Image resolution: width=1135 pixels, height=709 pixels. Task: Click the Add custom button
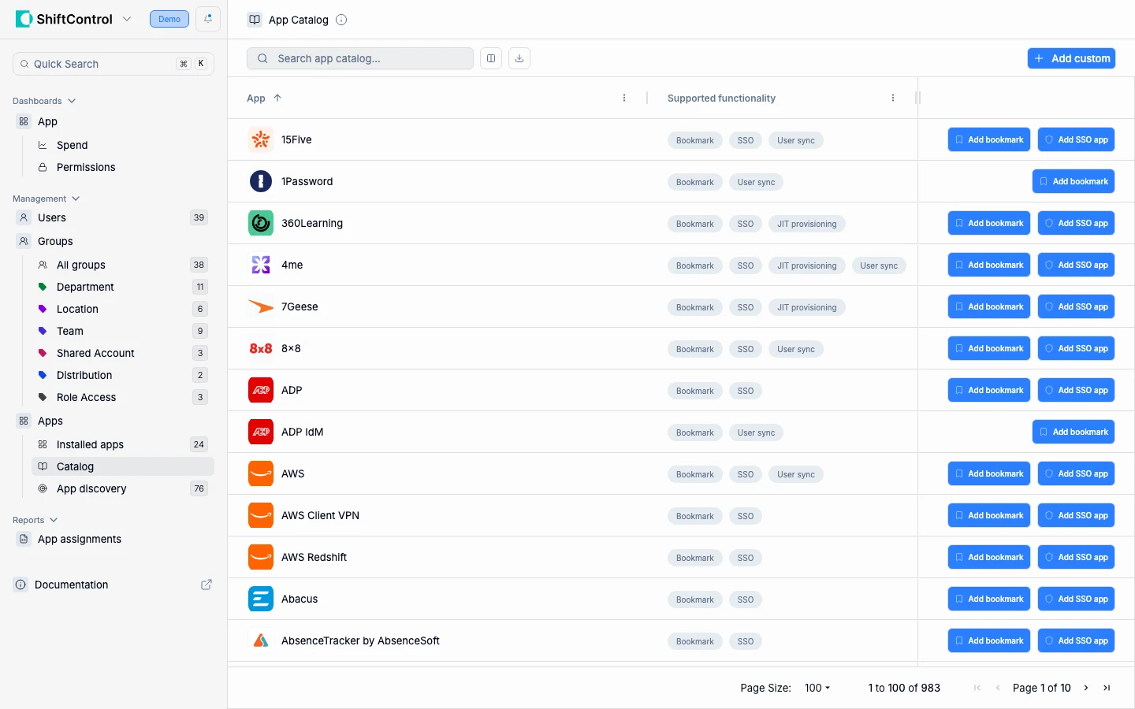coord(1071,58)
